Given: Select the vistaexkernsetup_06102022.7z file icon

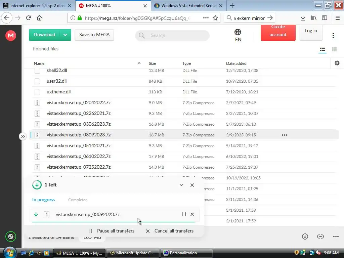Looking at the screenshot, I should point(37,157).
